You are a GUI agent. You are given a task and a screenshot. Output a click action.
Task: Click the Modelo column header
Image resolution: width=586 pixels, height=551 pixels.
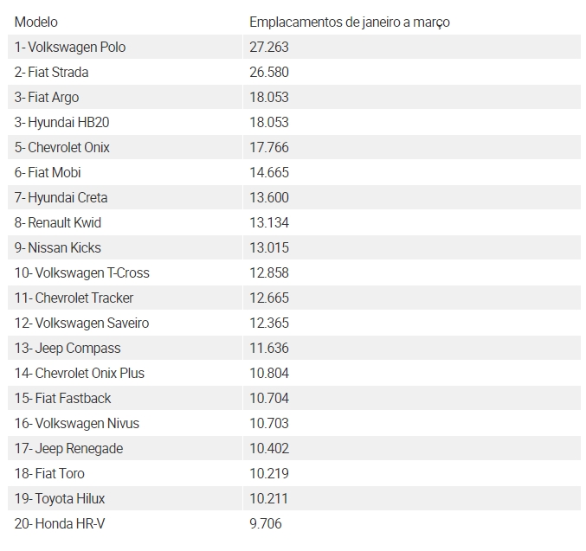pyautogui.click(x=36, y=22)
